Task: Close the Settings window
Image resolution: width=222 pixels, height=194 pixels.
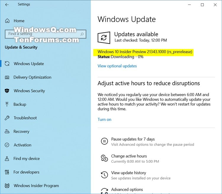Action: pos(215,5)
